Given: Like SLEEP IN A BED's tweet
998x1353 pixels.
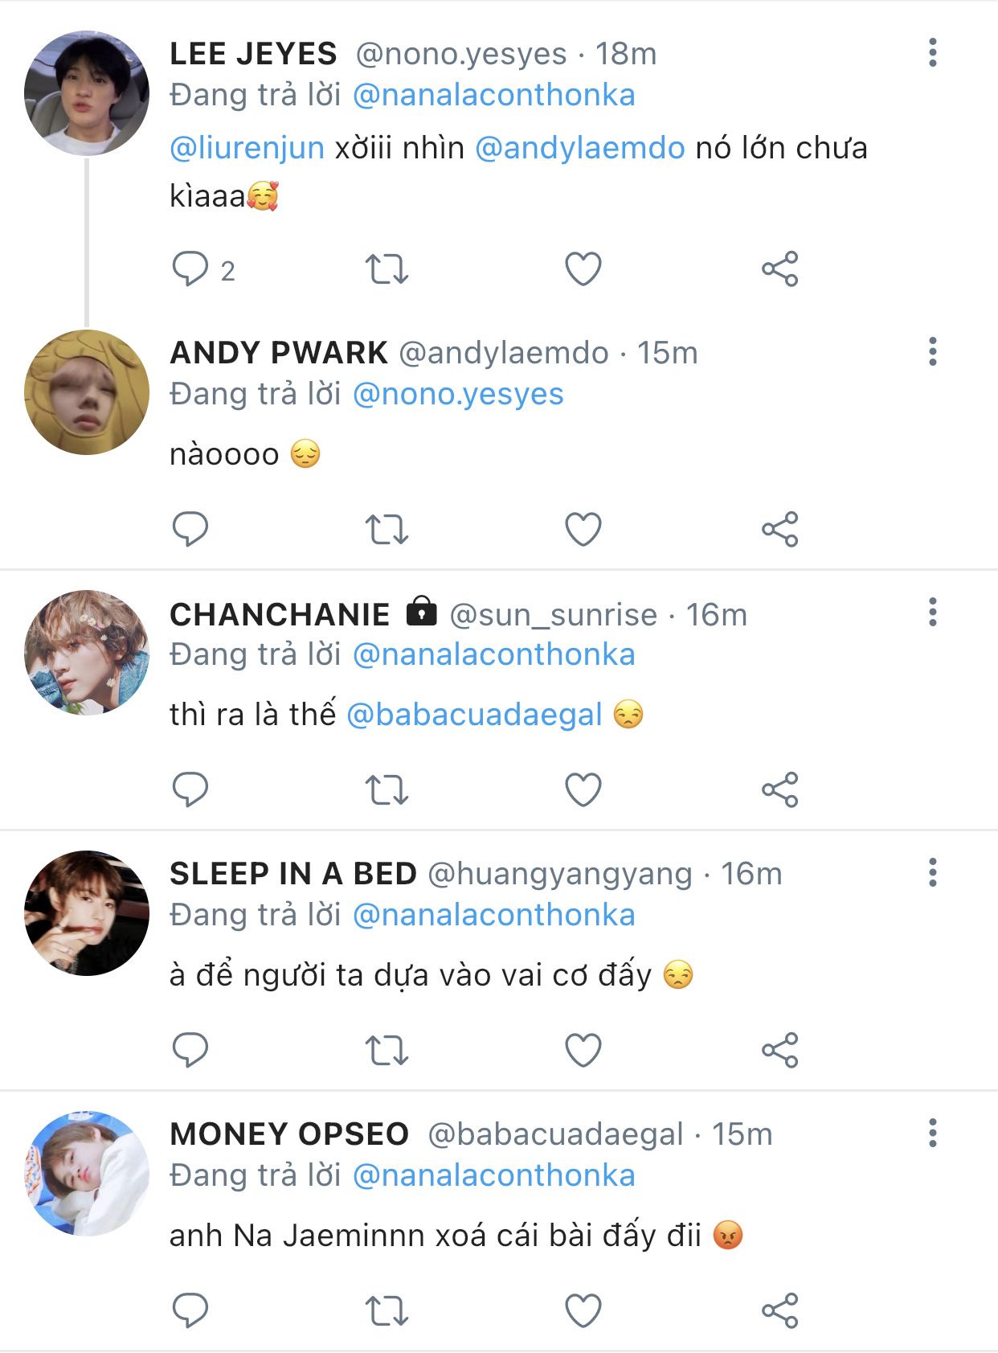Looking at the screenshot, I should click(x=583, y=1050).
